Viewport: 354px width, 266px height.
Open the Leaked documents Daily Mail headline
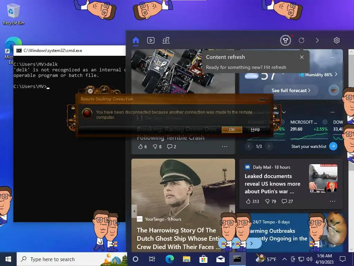coord(272,184)
